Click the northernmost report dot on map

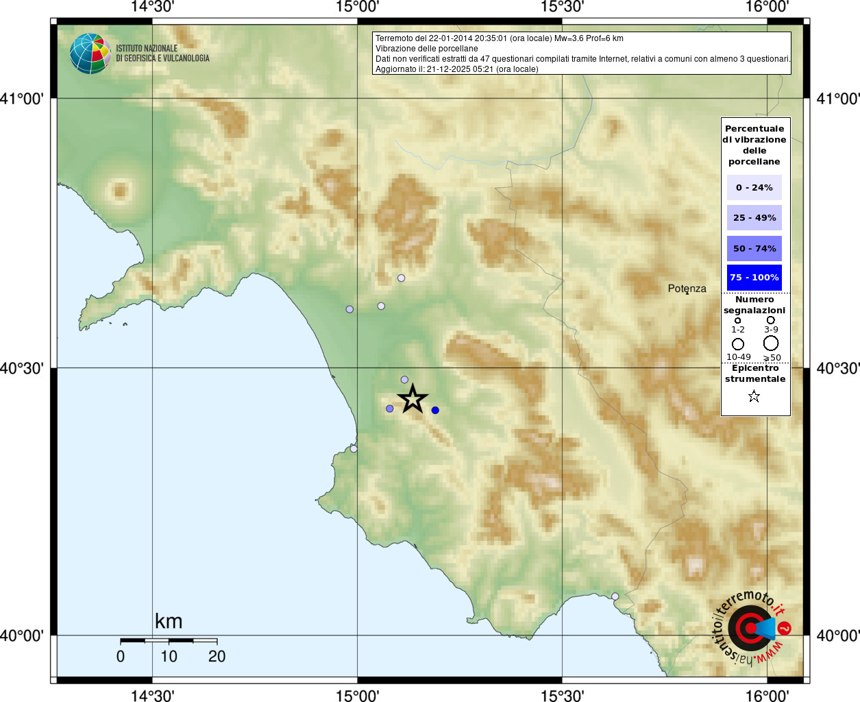402,278
